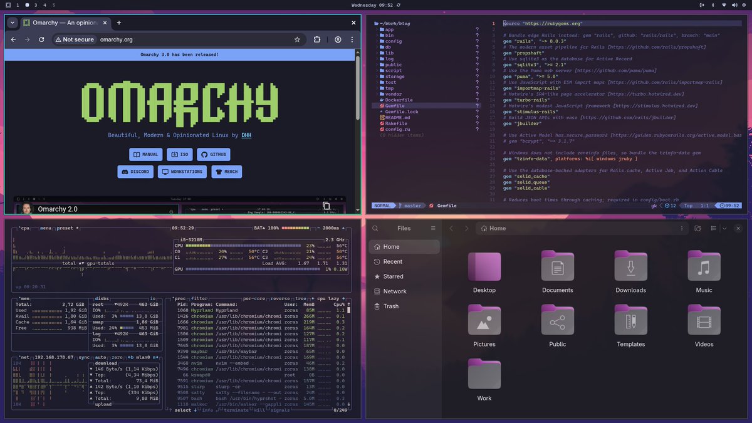
Task: Open the view options dropdown in Files
Action: click(724, 228)
